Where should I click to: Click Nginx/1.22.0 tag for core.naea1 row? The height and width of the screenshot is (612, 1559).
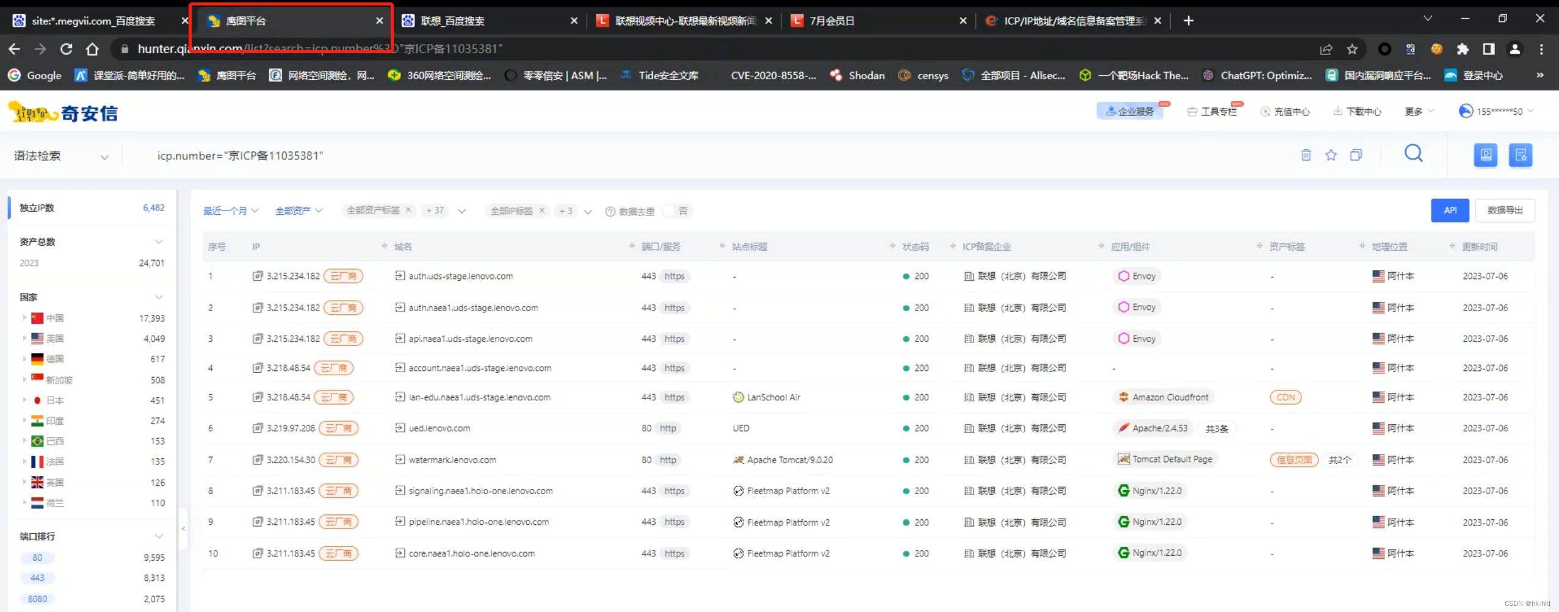tap(1150, 553)
